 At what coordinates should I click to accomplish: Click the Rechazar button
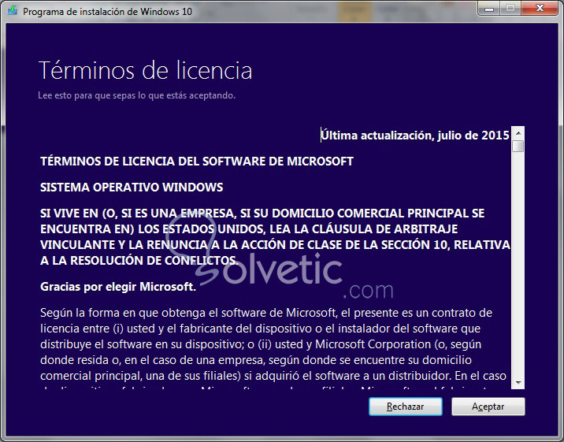(406, 407)
